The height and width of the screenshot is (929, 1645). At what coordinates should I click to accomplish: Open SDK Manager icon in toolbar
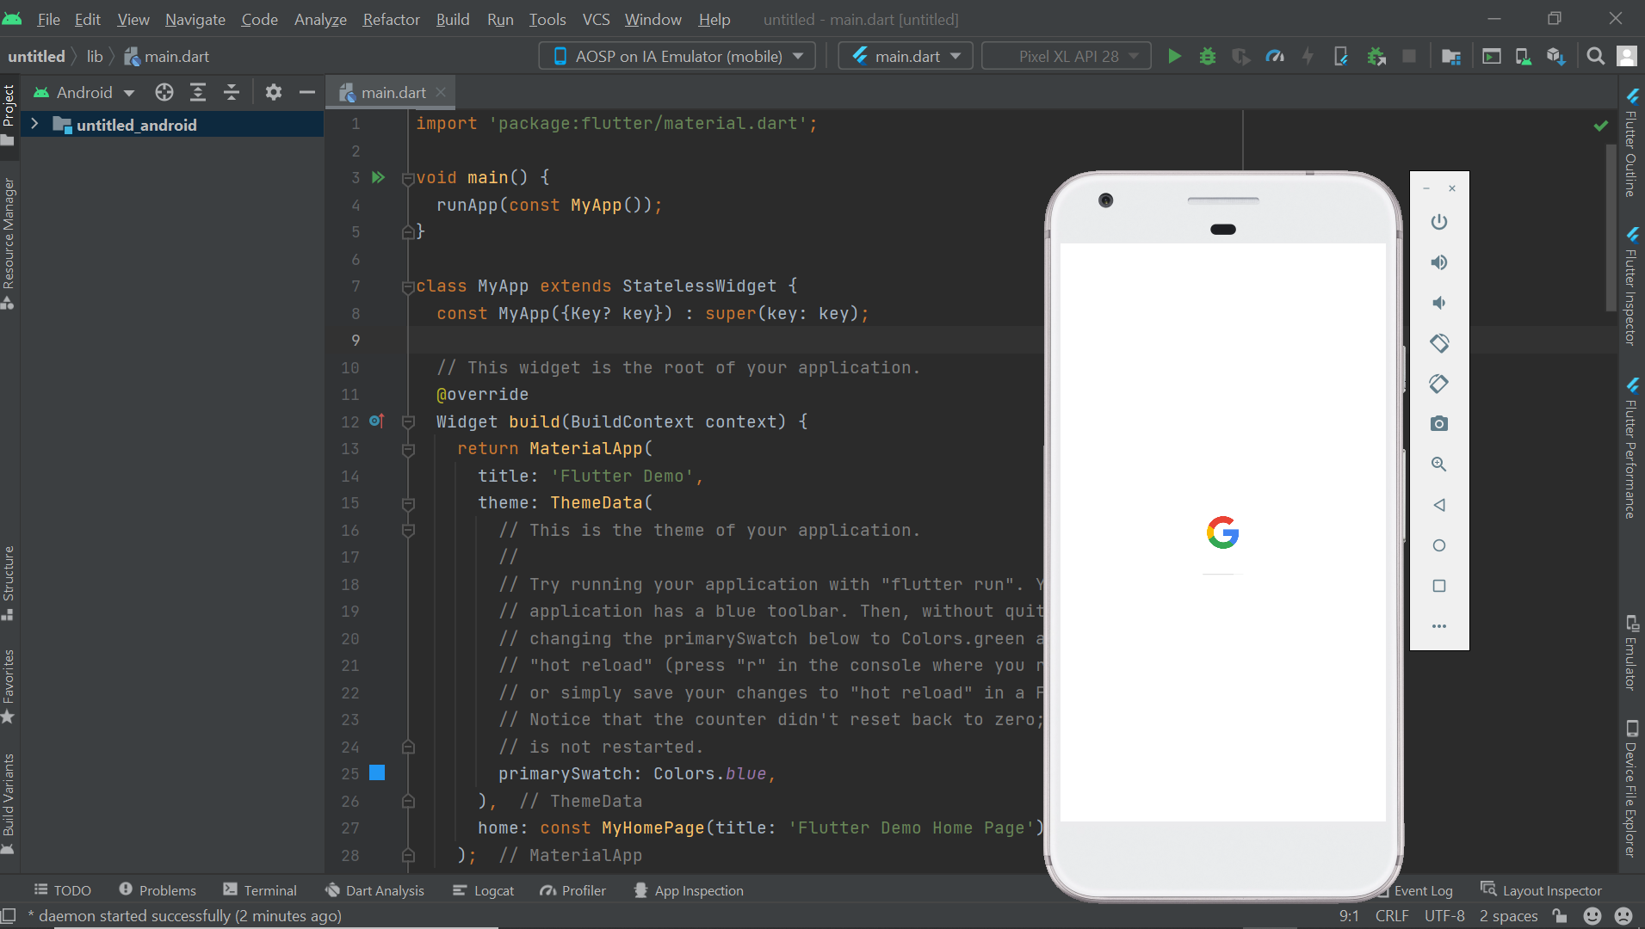point(1555,57)
